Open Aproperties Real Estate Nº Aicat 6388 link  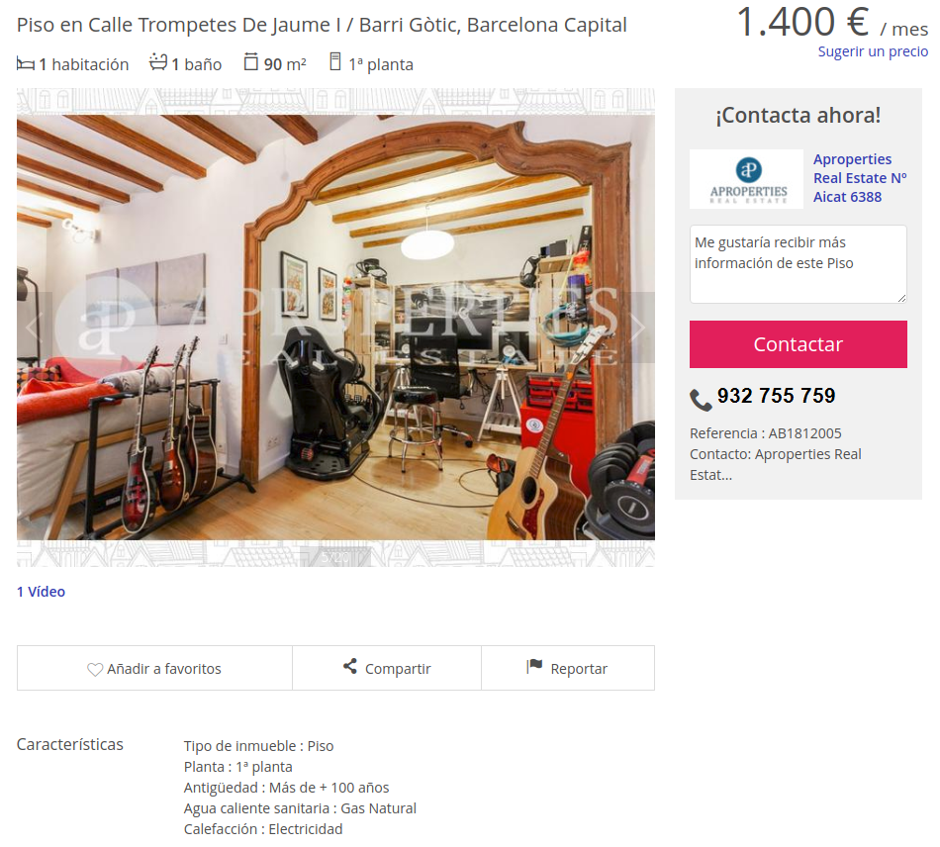[x=860, y=178]
